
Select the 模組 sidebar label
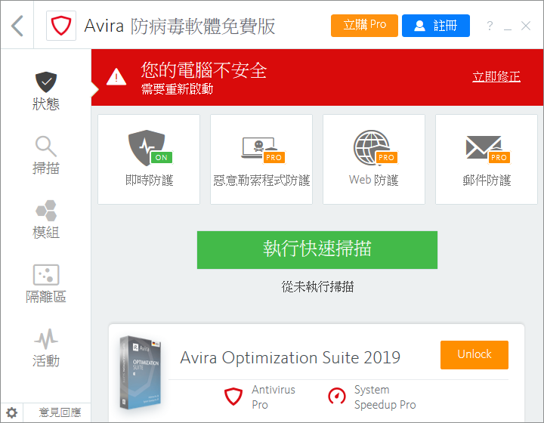(46, 233)
